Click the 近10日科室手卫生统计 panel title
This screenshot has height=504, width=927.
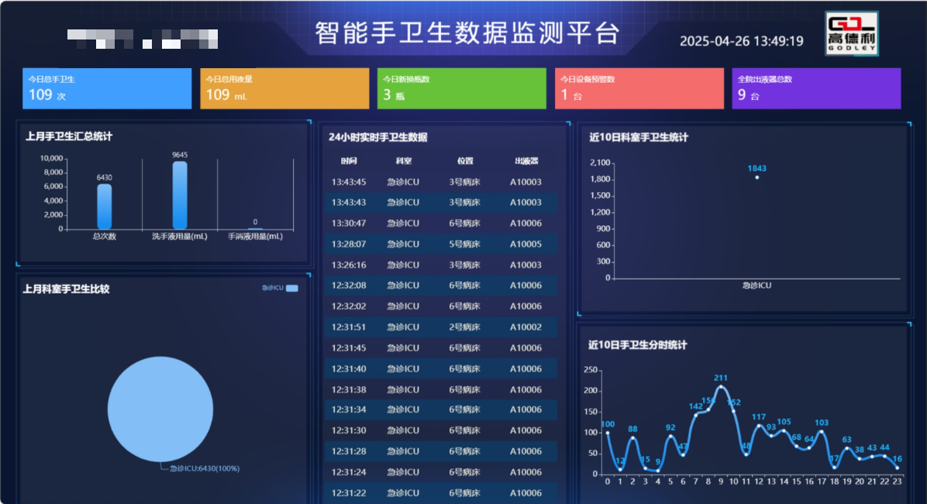coord(639,137)
